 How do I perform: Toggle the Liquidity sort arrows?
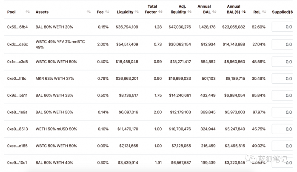coord(137,12)
